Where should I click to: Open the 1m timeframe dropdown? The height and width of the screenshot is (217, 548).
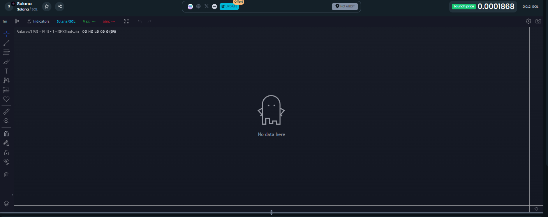(5, 21)
